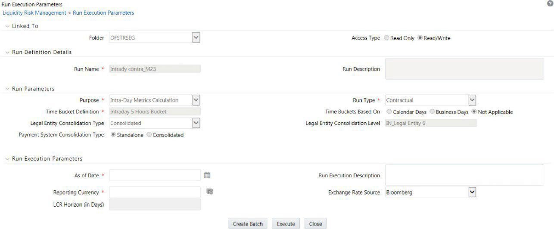The width and height of the screenshot is (554, 229).
Task: Open the Folder dropdown OFSTRSEG
Action: click(x=196, y=38)
